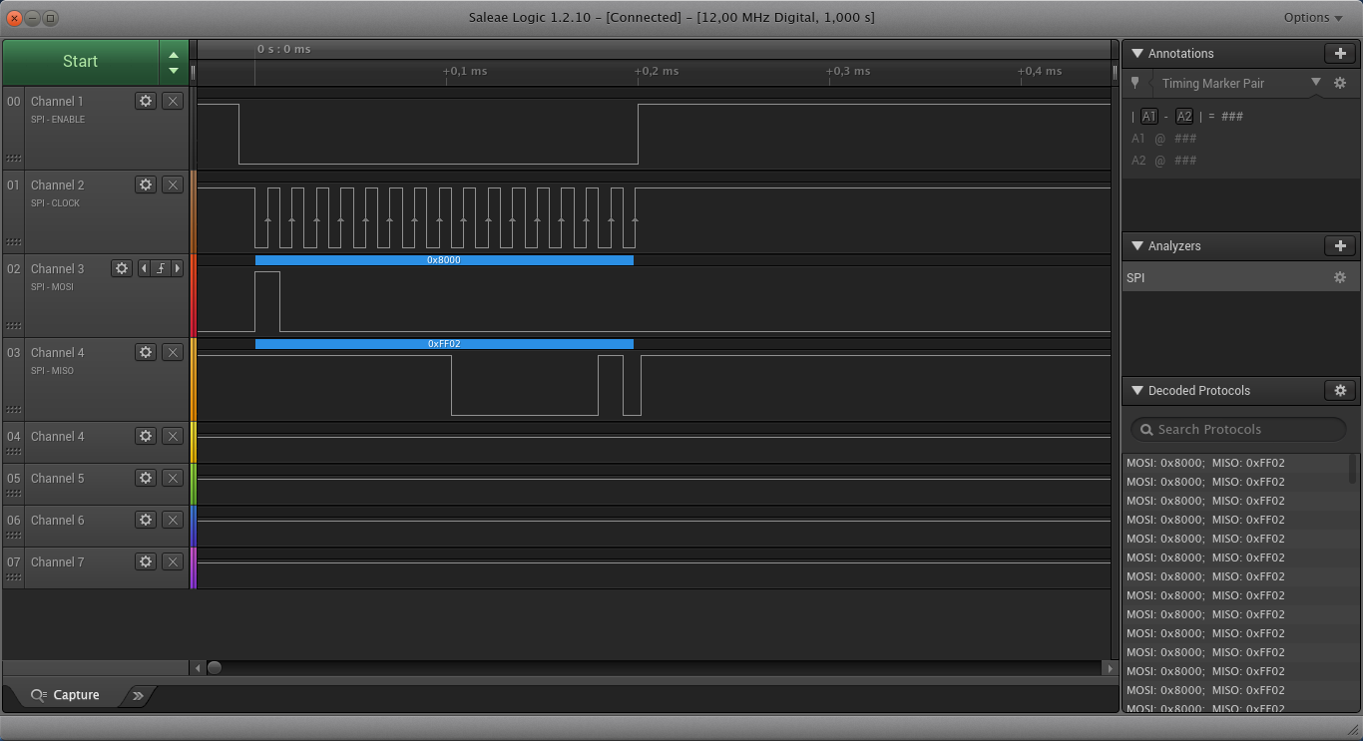
Task: Click the down arrow beside Start
Action: tap(174, 71)
